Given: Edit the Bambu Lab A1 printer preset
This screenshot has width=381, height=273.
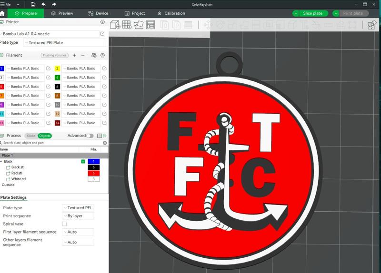Looking at the screenshot, I should 102,34.
